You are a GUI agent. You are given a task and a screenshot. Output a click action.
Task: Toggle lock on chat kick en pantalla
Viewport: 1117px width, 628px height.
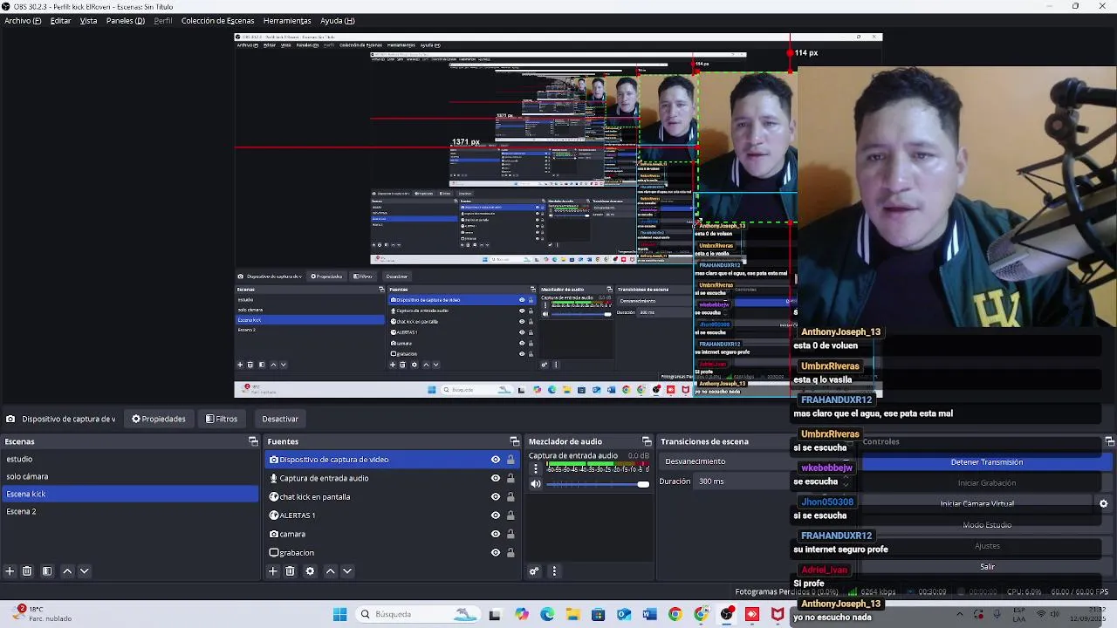511,497
